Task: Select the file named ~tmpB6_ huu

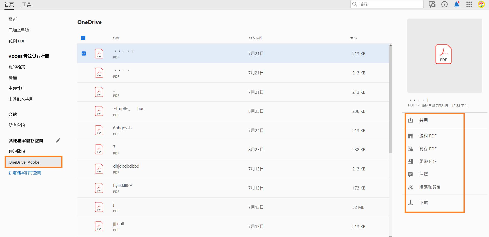Action: (x=129, y=108)
